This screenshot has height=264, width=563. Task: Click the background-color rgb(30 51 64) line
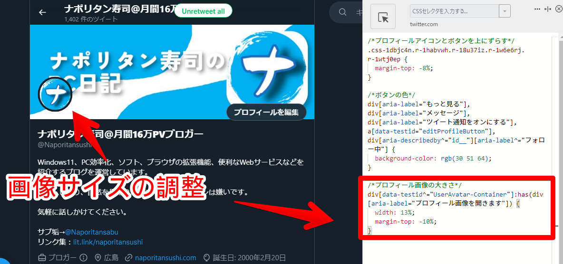[x=433, y=158]
